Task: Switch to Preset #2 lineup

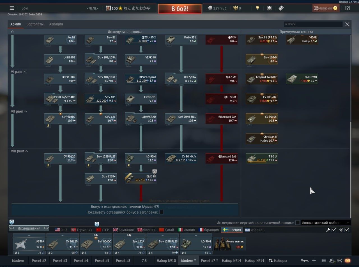Action: 39,260
